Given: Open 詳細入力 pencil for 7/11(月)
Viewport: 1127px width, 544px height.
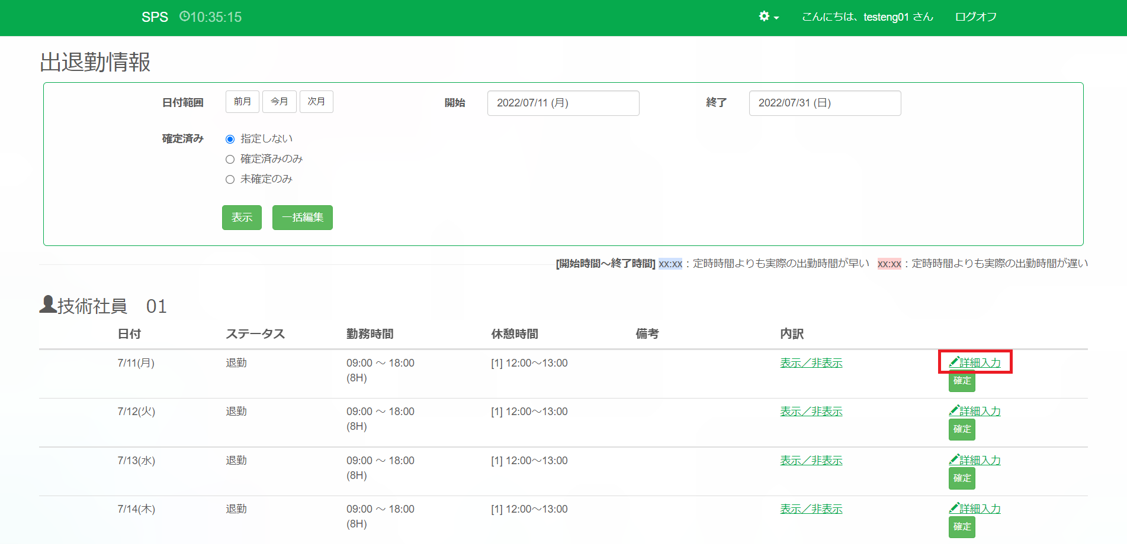Looking at the screenshot, I should click(975, 362).
